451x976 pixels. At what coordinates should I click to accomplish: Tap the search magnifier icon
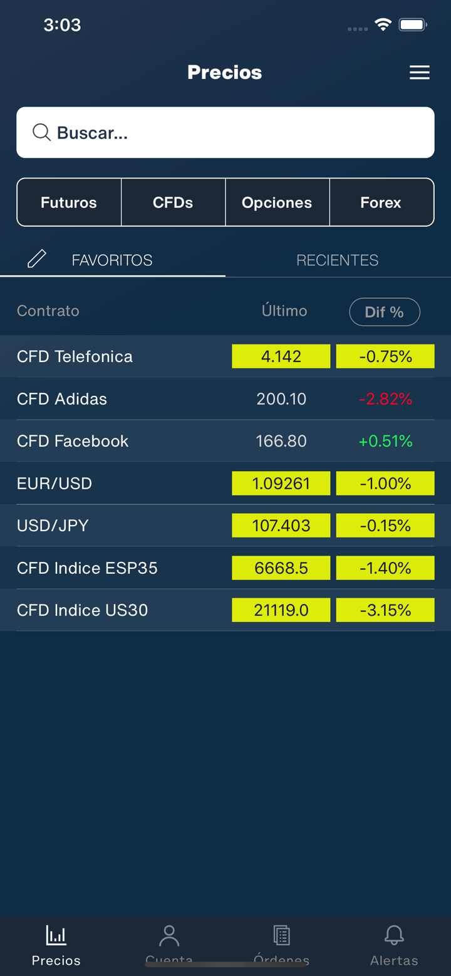(41, 132)
